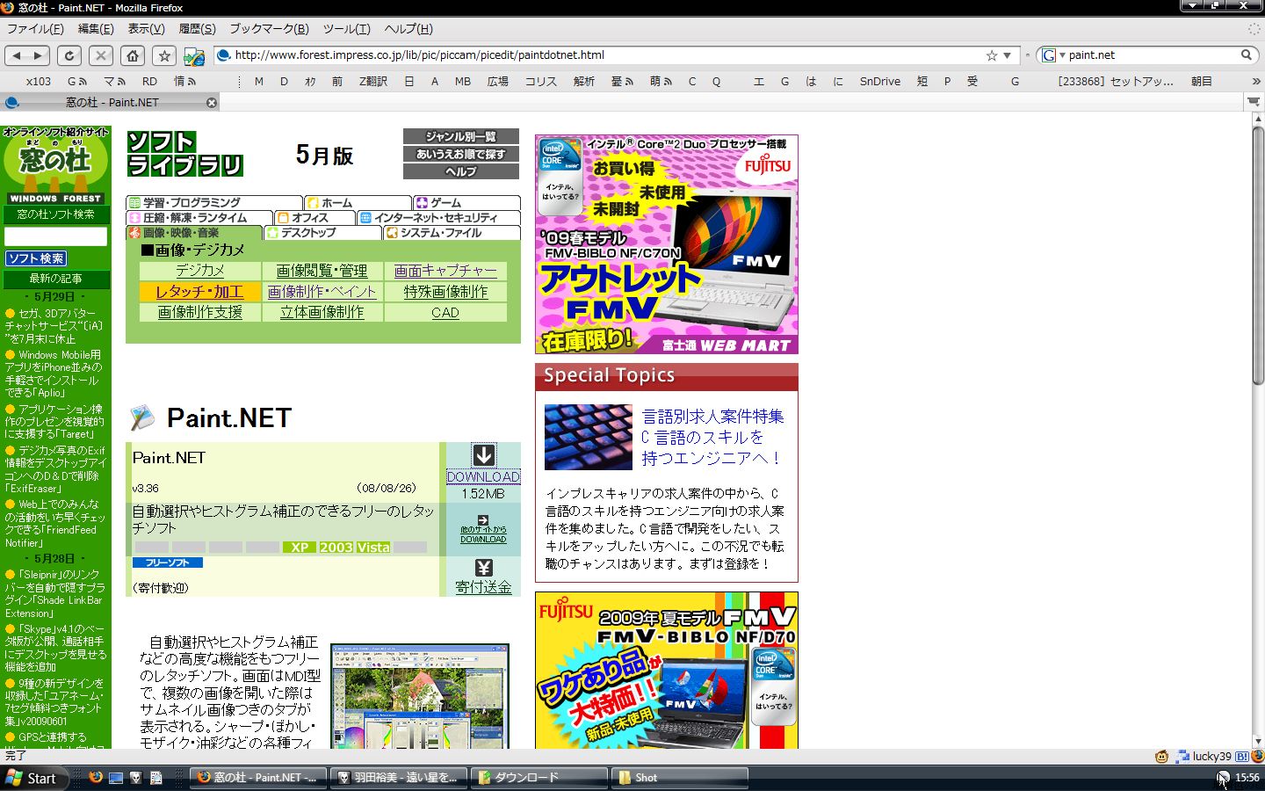The image size is (1265, 791).
Task: Click the magnifier icon in the search box
Action: pos(1246,54)
